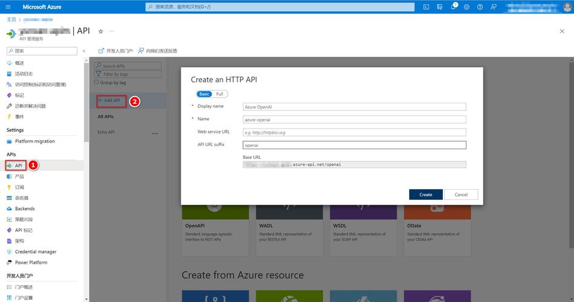The width and height of the screenshot is (574, 302).
Task: Collapse the sidebar with double chevron
Action: click(84, 51)
